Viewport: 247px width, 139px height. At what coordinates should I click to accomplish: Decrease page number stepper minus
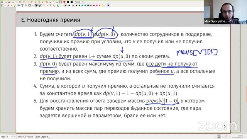coord(12,137)
